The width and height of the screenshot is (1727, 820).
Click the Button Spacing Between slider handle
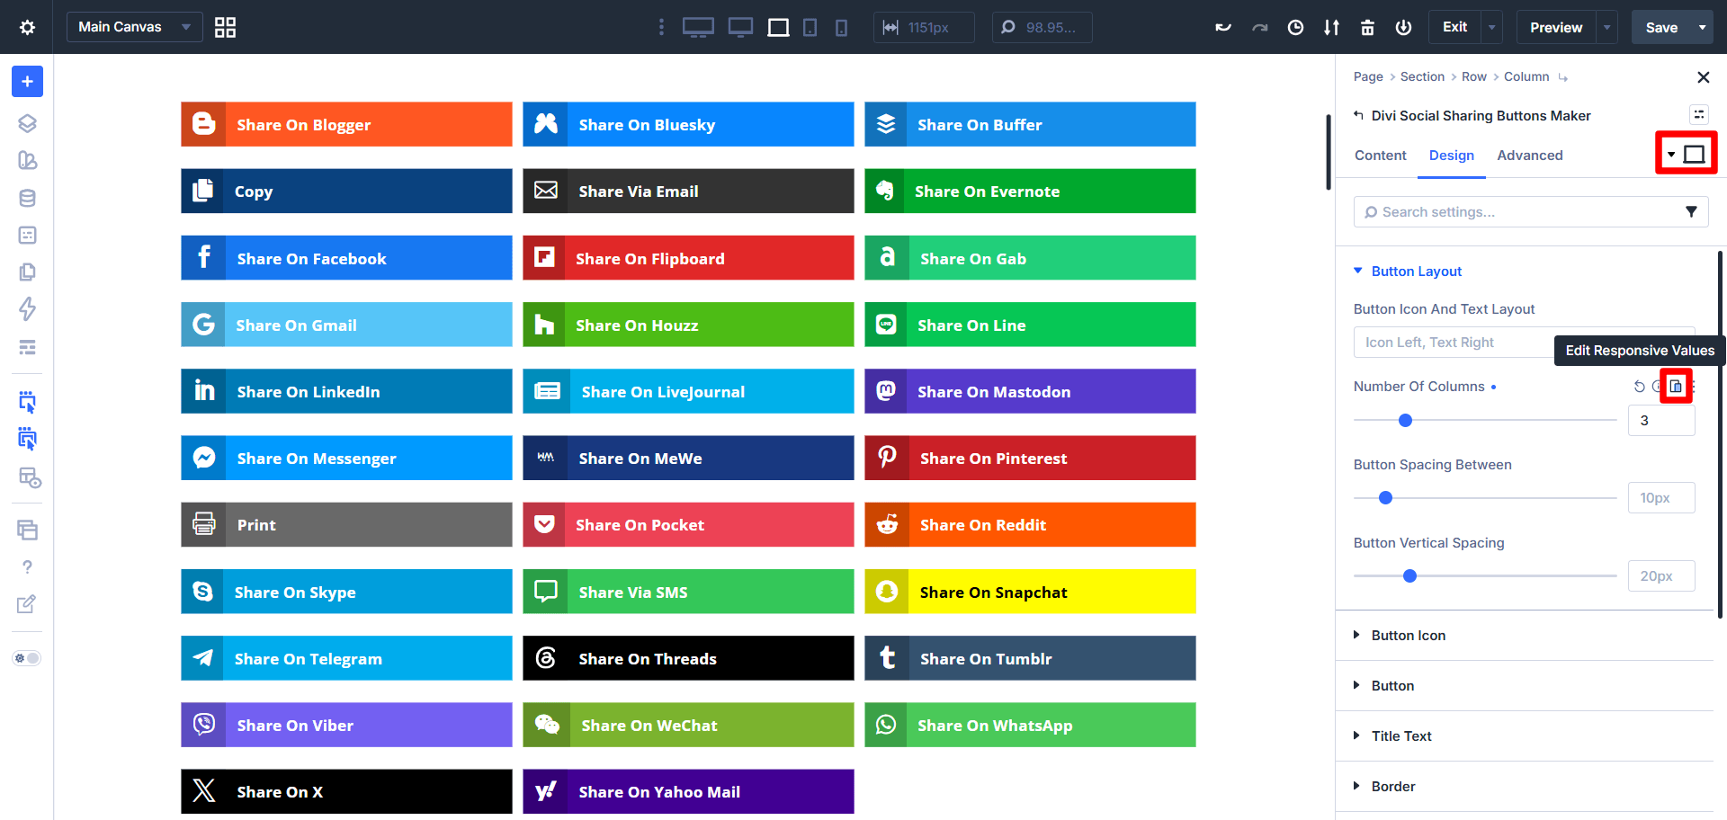(1385, 498)
